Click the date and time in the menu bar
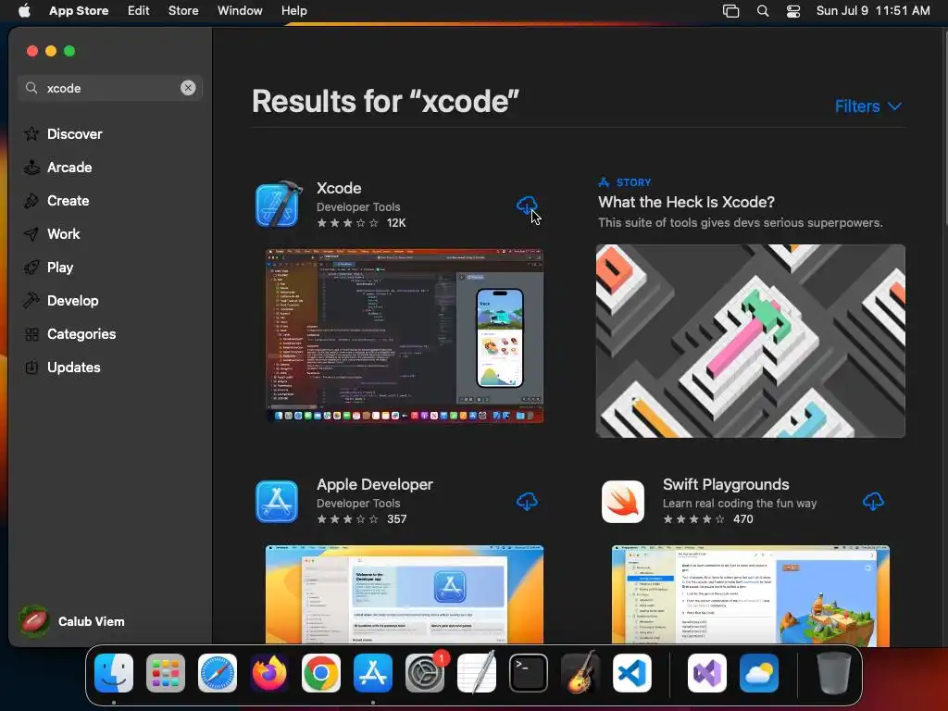Viewport: 948px width, 711px height. [x=873, y=11]
